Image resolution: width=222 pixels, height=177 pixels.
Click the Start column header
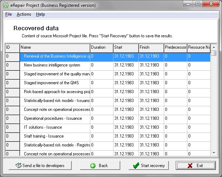tap(126, 48)
